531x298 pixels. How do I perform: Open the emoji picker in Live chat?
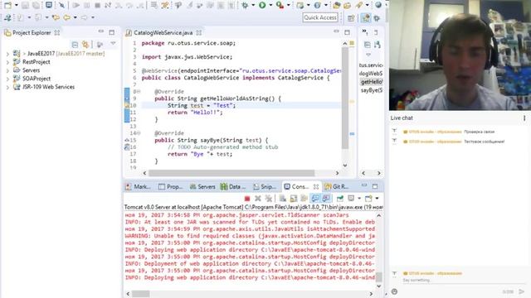(395, 291)
